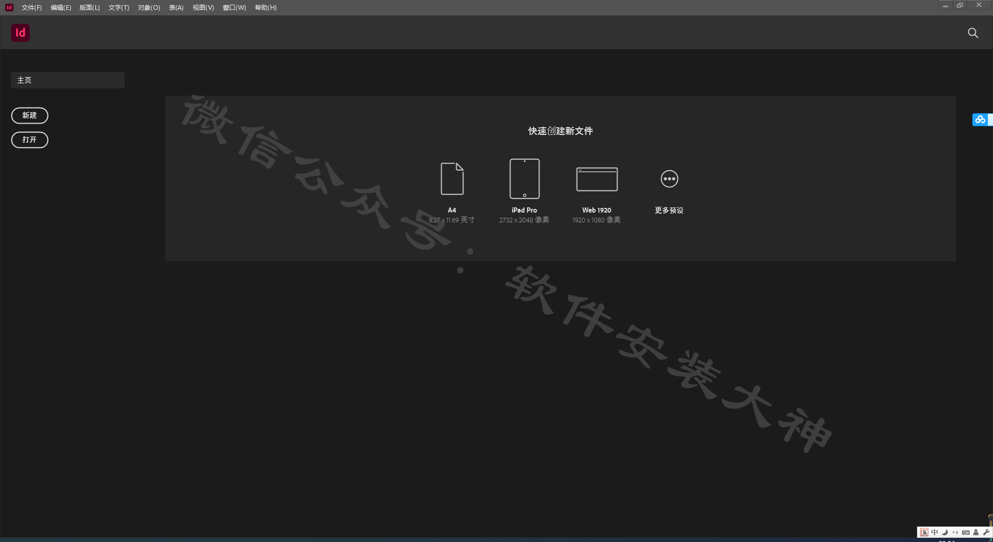
Task: Toggle Chinese/English mode via 中 indicator
Action: click(x=935, y=532)
